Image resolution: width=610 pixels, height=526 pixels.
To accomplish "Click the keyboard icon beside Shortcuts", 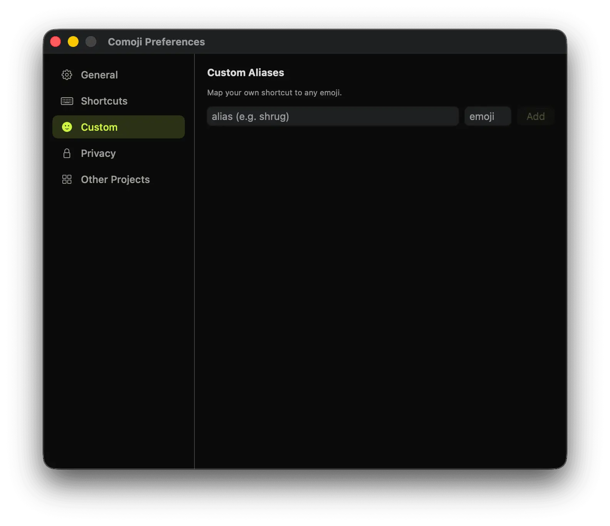I will click(67, 101).
